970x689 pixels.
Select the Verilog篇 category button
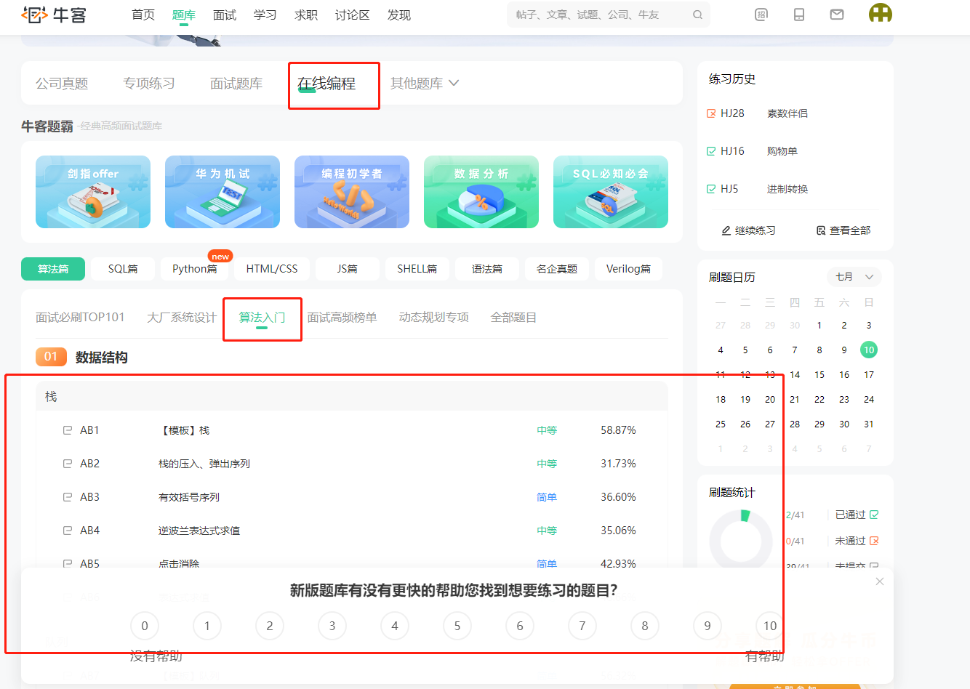click(x=628, y=269)
